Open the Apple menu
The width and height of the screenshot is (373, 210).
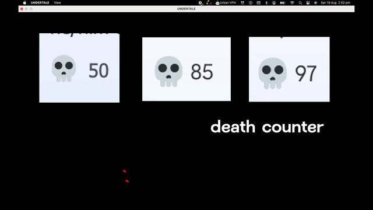click(24, 3)
